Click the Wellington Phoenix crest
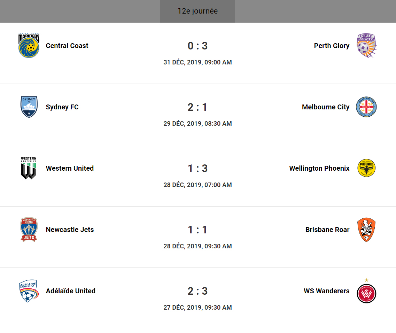 point(366,168)
